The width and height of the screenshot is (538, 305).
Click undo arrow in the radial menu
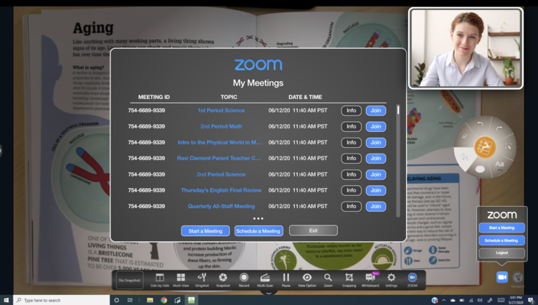480,125
